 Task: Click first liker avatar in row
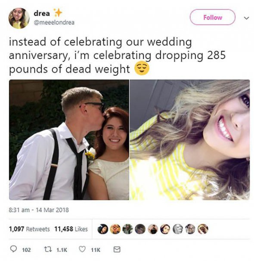coord(102,229)
